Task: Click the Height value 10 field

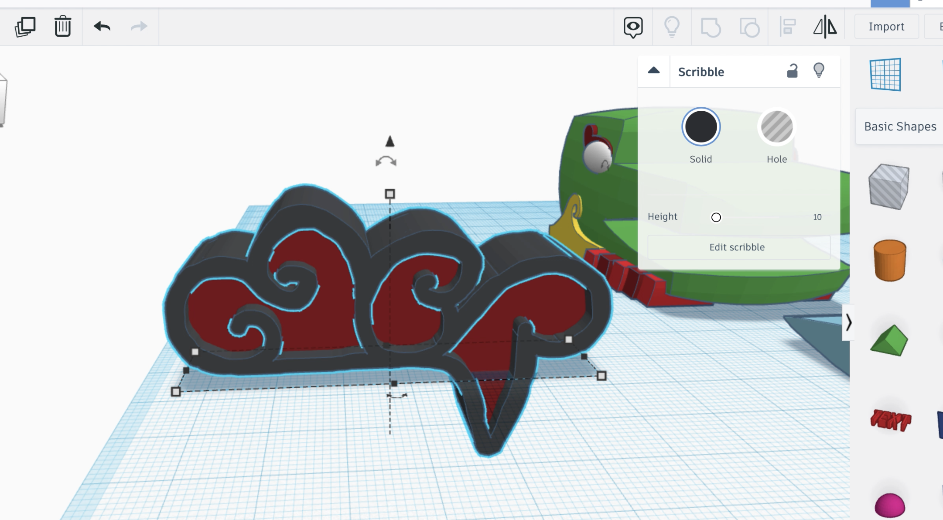Action: pos(817,217)
